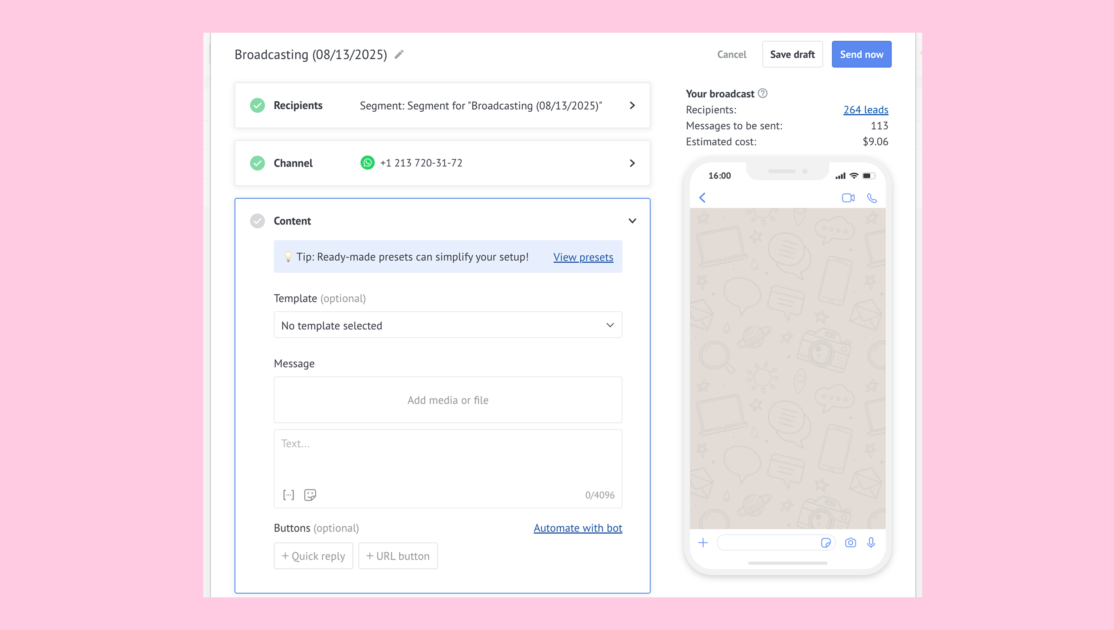Viewport: 1114px width, 630px height.
Task: Tap the phone call icon in preview
Action: tap(872, 198)
